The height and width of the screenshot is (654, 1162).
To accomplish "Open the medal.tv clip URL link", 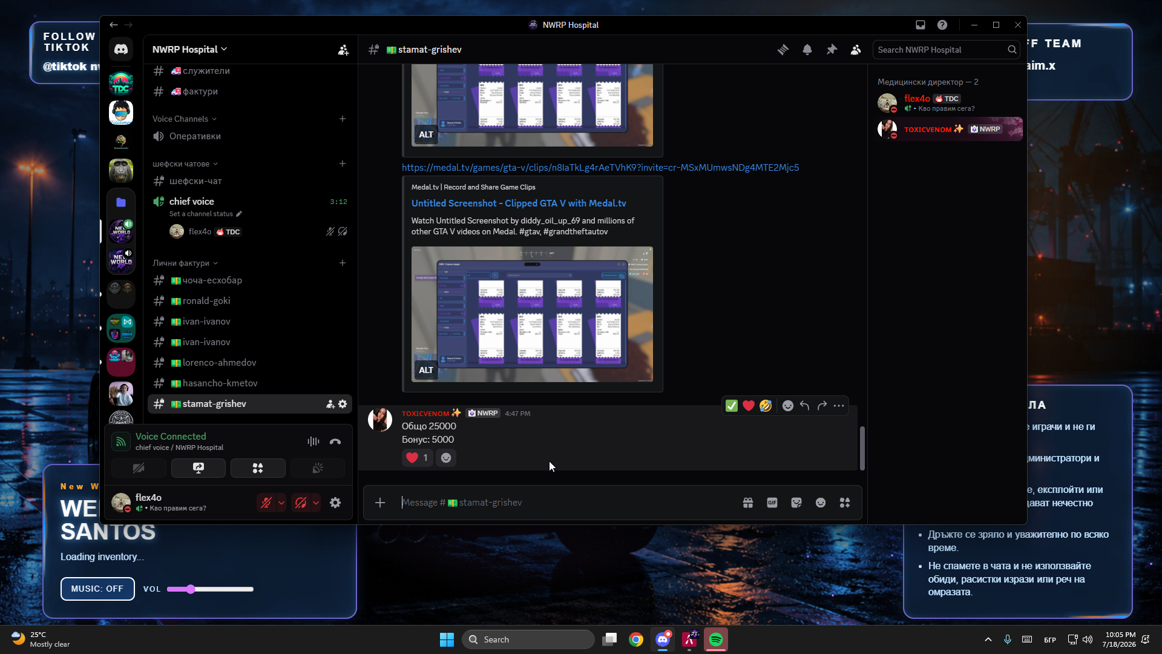I will coord(600,168).
